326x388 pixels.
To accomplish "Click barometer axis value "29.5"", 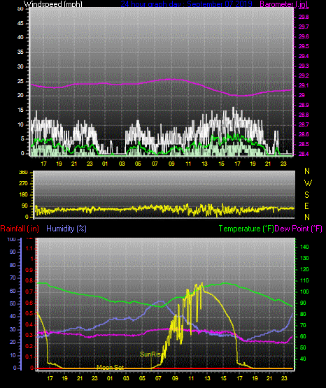I will [x=304, y=46].
